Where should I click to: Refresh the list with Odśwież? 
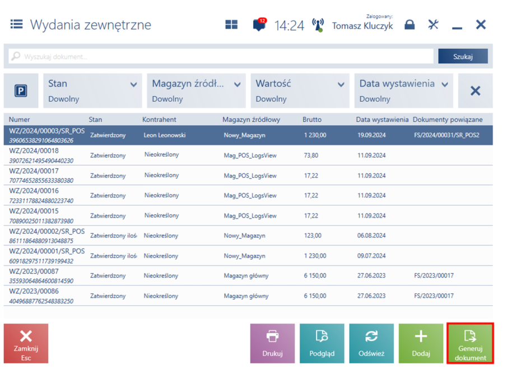[x=371, y=343]
